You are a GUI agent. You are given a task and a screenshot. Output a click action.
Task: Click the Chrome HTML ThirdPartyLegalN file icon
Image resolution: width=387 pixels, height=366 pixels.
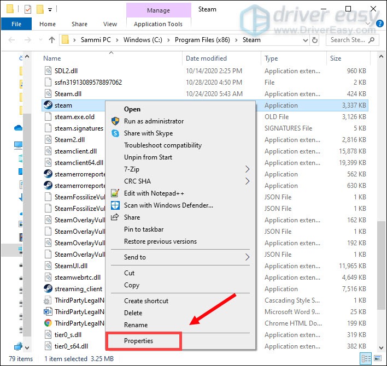(48, 323)
